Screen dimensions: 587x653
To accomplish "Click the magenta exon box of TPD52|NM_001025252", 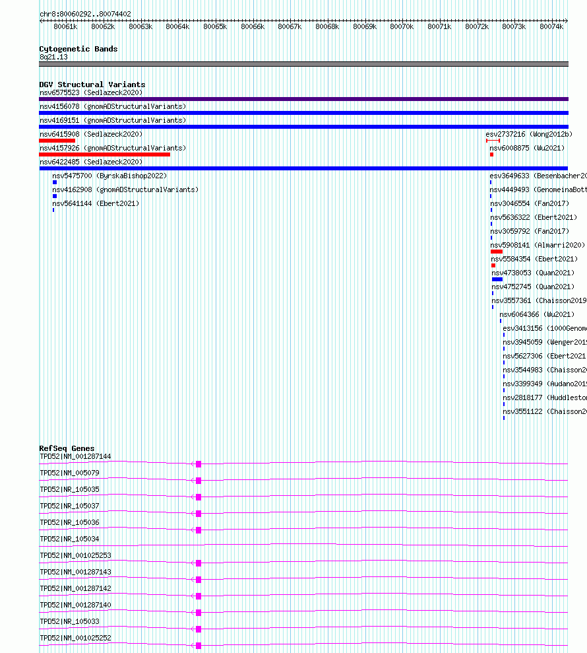I will [x=199, y=646].
